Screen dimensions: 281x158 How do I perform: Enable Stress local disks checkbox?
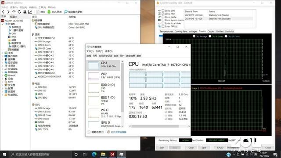pos(163,23)
